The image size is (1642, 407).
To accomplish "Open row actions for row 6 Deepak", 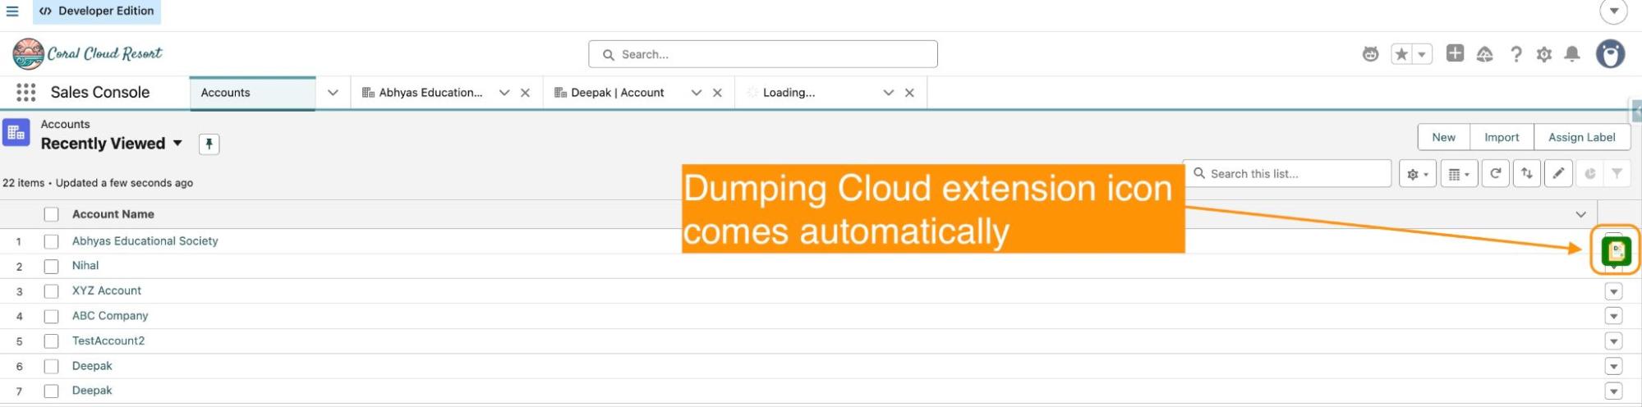I will tap(1613, 367).
